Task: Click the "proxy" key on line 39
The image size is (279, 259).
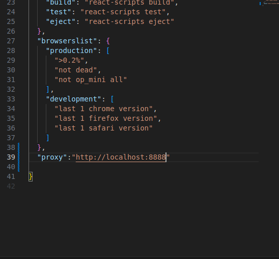Action: (x=52, y=158)
